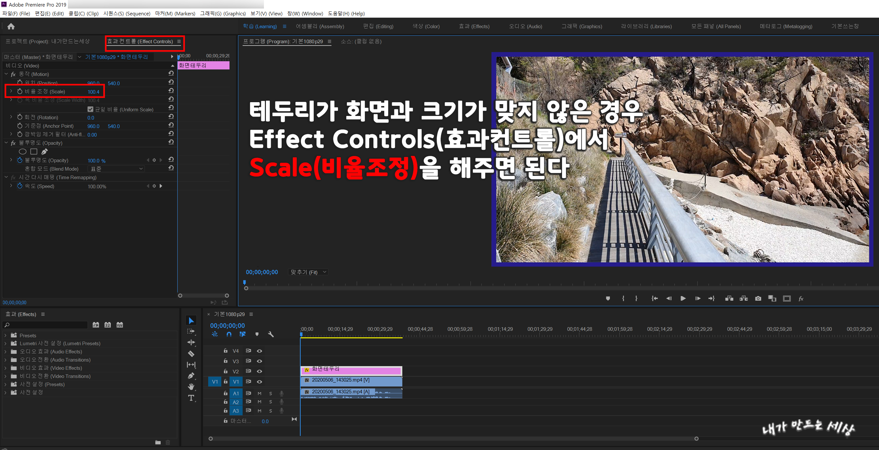Click the Export Frame camera icon
879x450 pixels.
pos(758,299)
